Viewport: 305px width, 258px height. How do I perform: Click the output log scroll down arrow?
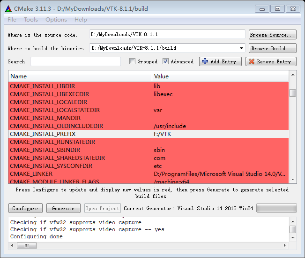pyautogui.click(x=293, y=237)
